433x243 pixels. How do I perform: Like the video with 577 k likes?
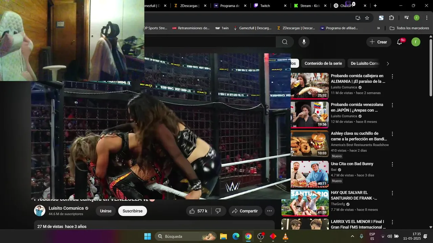coord(198,211)
